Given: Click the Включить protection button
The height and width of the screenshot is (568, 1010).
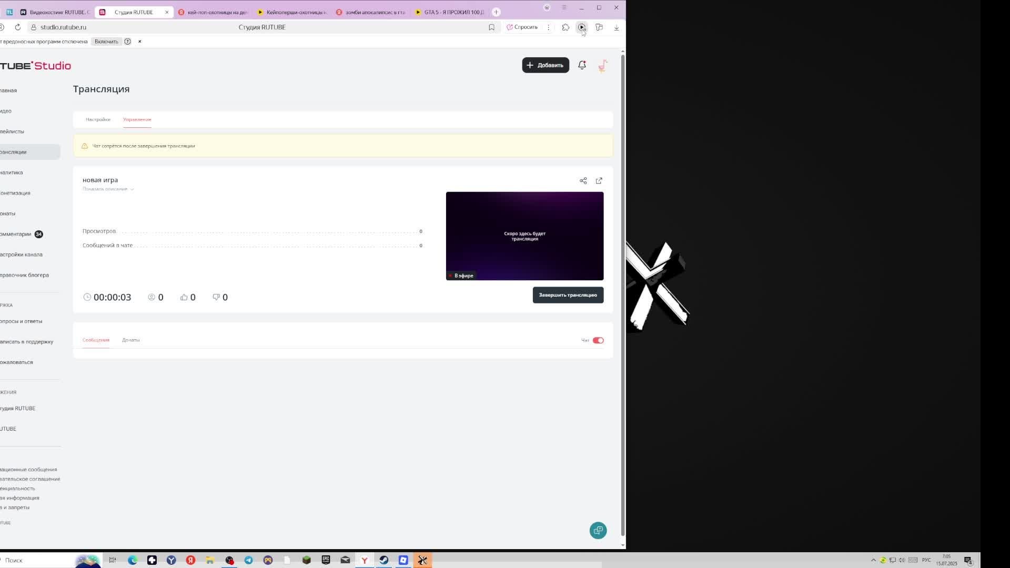Looking at the screenshot, I should click(x=106, y=42).
